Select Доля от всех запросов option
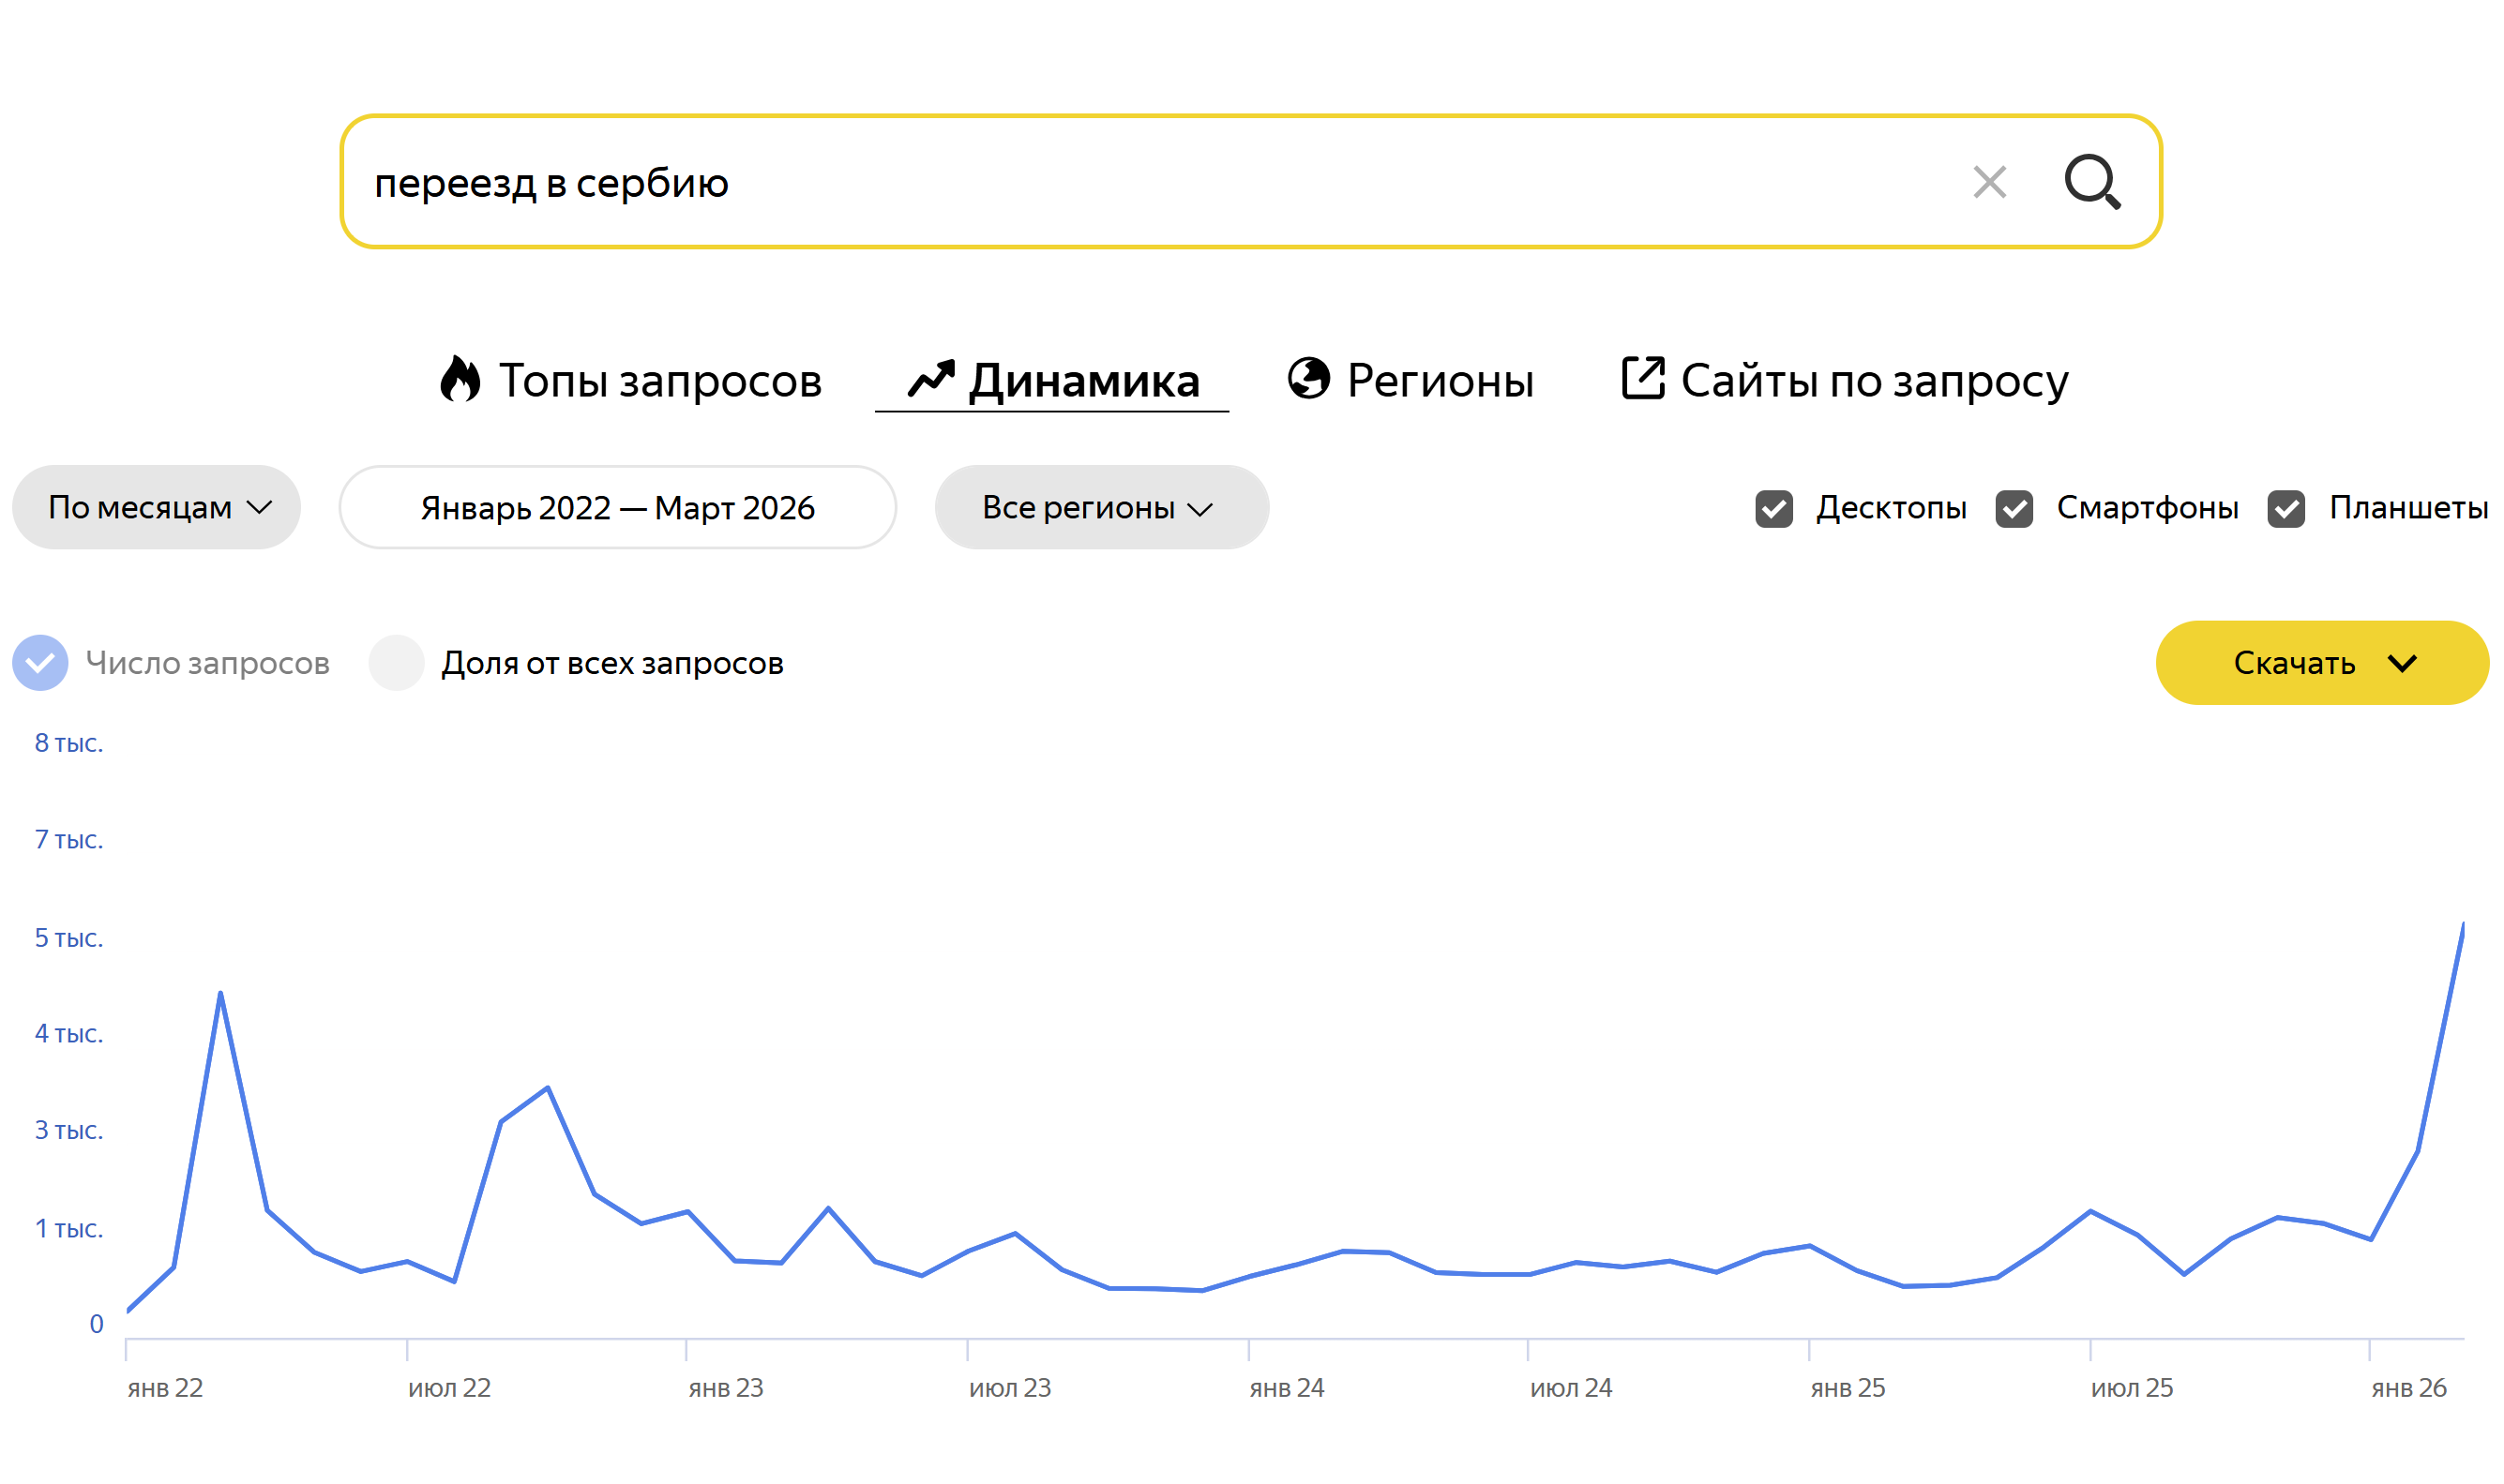 (396, 663)
